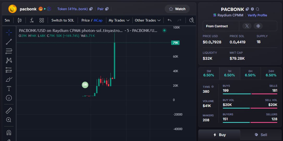This screenshot has height=141, width=283.
Task: Select the 1H stats tab
Action: 230,73
